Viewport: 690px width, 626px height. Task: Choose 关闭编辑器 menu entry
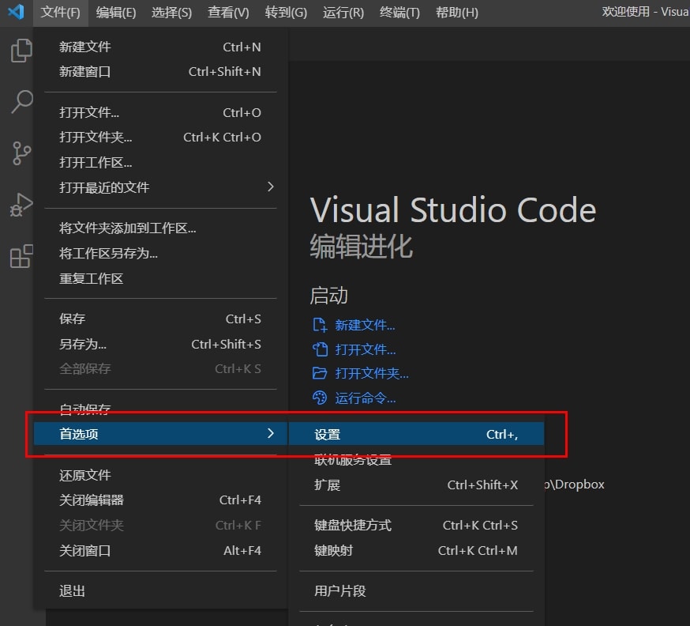160,500
